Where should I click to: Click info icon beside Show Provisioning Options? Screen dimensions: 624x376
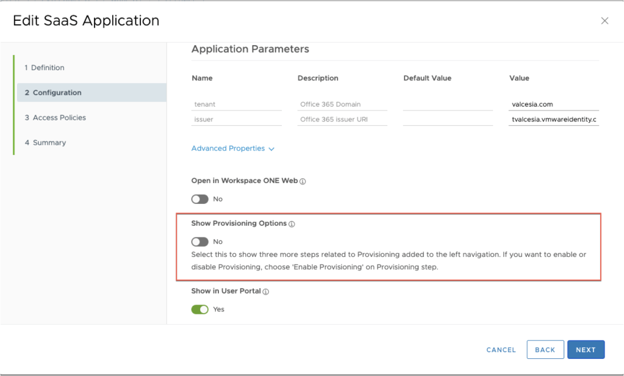coord(292,224)
